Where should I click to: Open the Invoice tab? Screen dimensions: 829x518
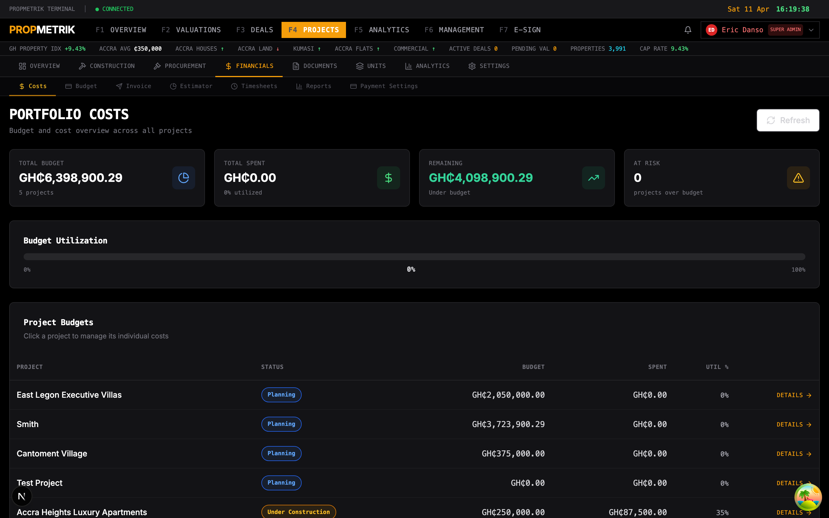point(133,86)
